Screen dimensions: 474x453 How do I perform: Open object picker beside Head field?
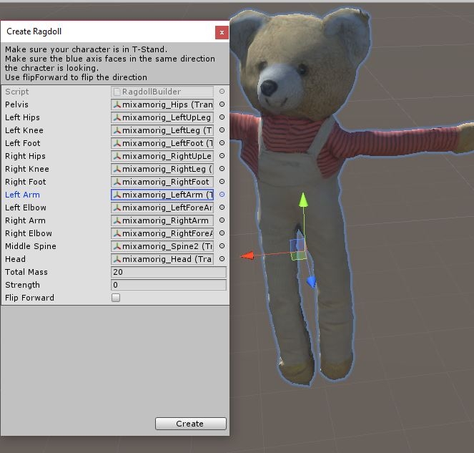[x=222, y=259]
